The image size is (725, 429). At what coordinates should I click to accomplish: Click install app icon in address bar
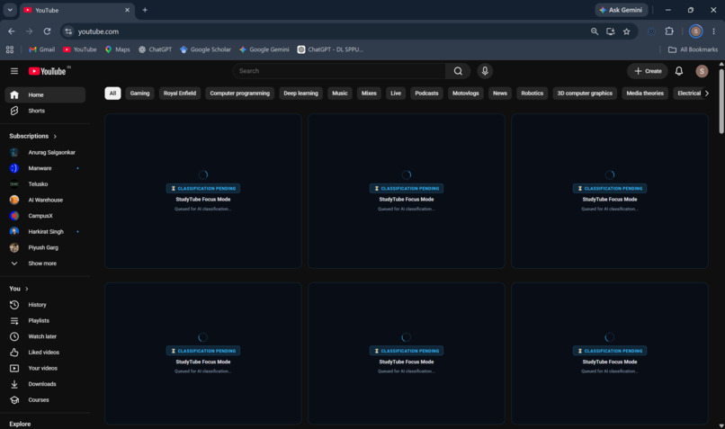pyautogui.click(x=611, y=31)
